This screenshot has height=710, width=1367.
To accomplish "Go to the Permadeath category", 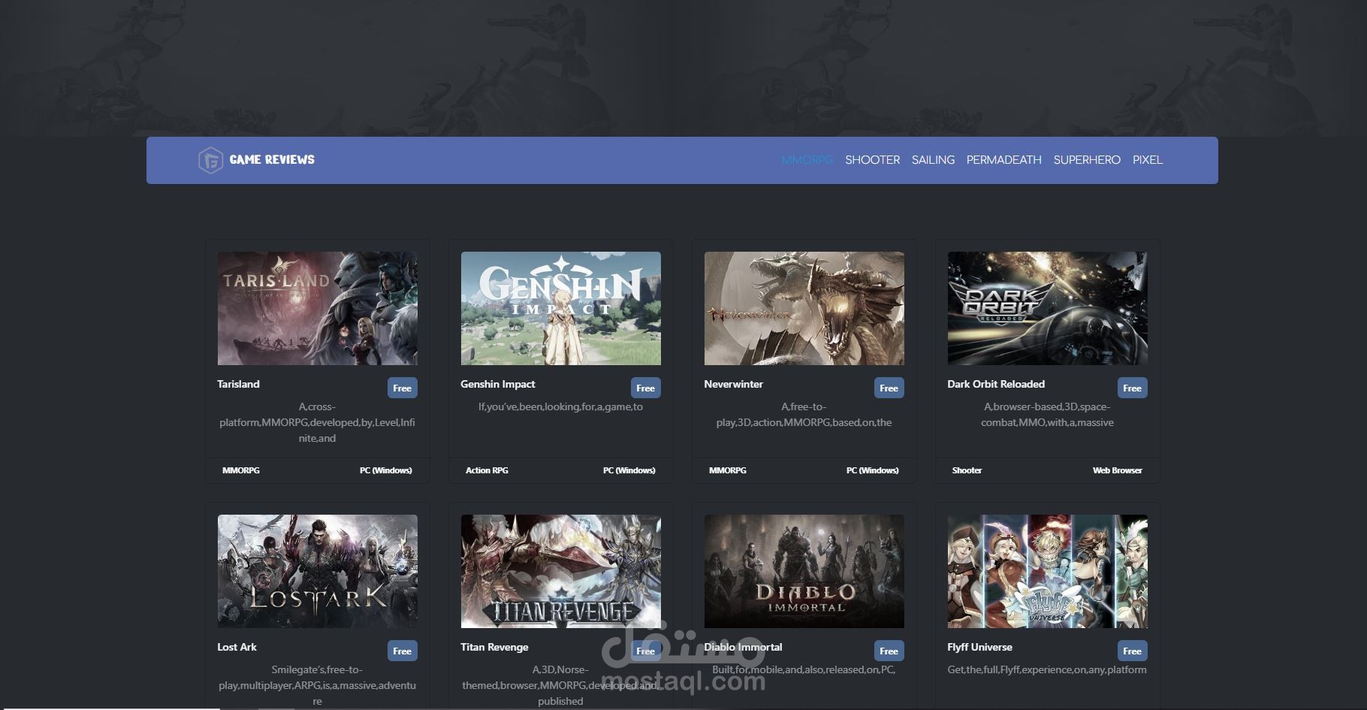I will (x=1003, y=160).
